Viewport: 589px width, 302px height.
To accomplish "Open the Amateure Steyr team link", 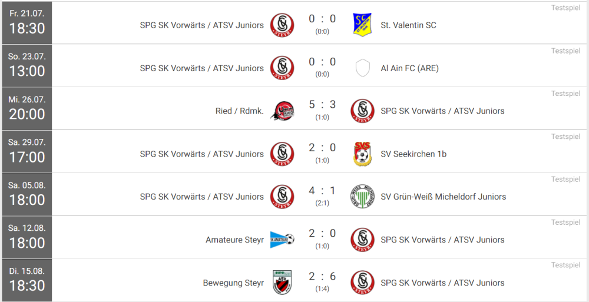I will click(x=234, y=240).
